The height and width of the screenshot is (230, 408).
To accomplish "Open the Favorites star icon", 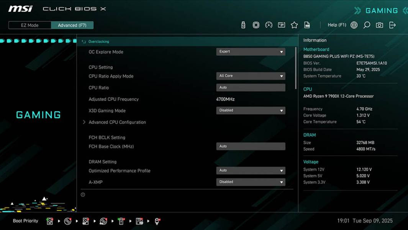I will [x=294, y=25].
